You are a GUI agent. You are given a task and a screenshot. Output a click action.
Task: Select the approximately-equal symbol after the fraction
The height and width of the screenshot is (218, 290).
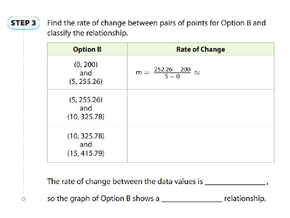coord(197,73)
